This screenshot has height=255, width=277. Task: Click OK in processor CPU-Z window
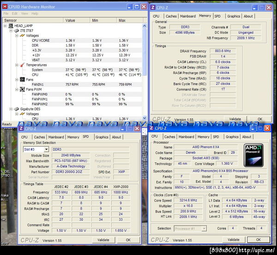click(x=259, y=240)
